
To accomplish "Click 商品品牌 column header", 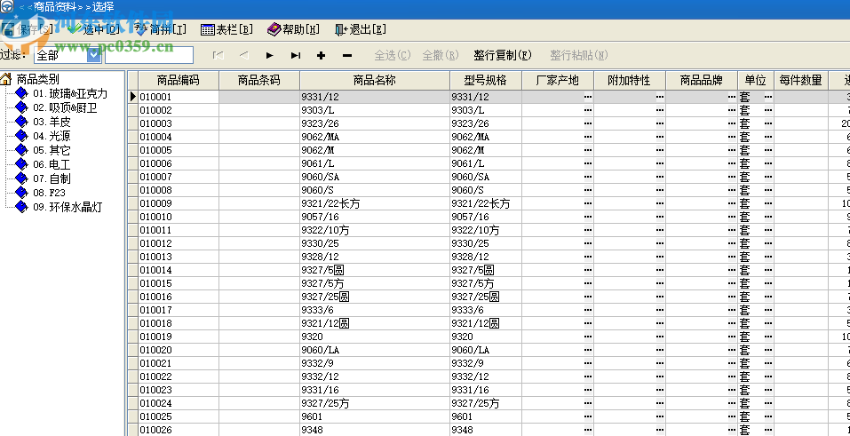I will [702, 80].
